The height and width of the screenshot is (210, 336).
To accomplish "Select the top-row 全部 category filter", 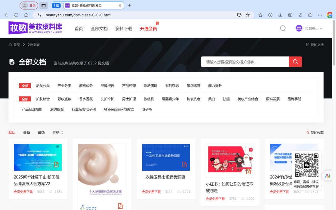I will pos(25,86).
